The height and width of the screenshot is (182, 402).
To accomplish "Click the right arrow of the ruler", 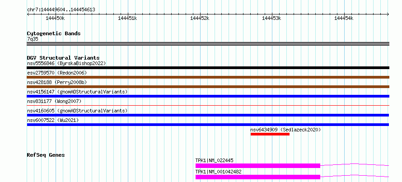I will tap(388, 14).
